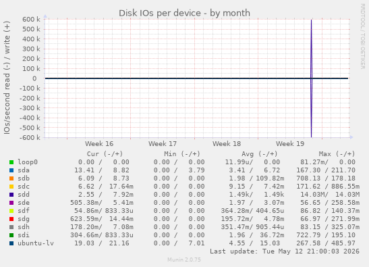Screen dimensions: 369x267
Task: Click the graph title 'Disk IOs per device - by month'
Action: [184, 14]
